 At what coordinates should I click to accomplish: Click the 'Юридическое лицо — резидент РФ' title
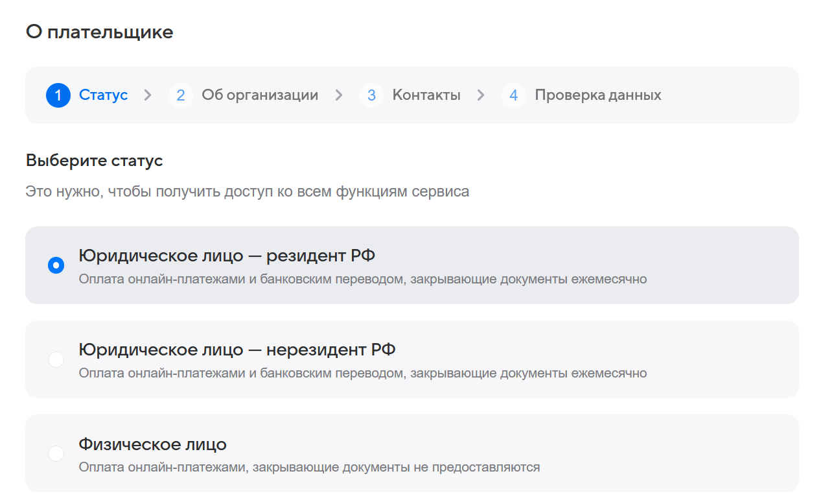227,256
